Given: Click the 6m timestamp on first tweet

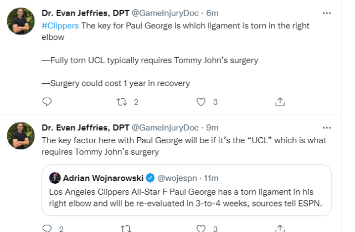Looking at the screenshot, I should 213,13.
